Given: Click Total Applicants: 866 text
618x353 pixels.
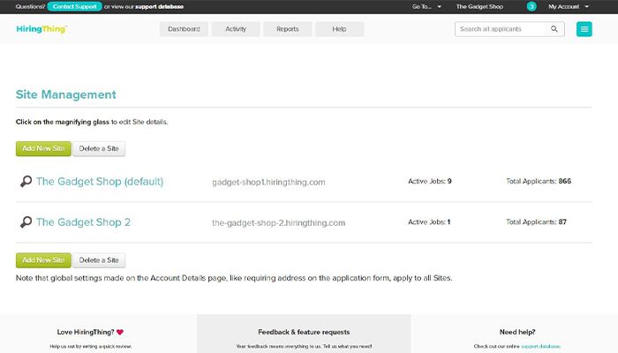Looking at the screenshot, I should click(x=539, y=181).
